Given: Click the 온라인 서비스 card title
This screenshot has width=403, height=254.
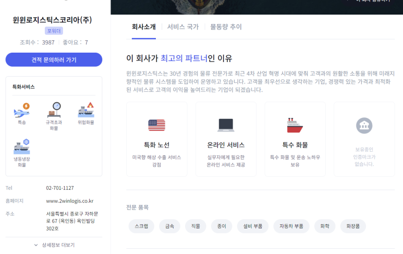Looking at the screenshot, I should 226,145.
